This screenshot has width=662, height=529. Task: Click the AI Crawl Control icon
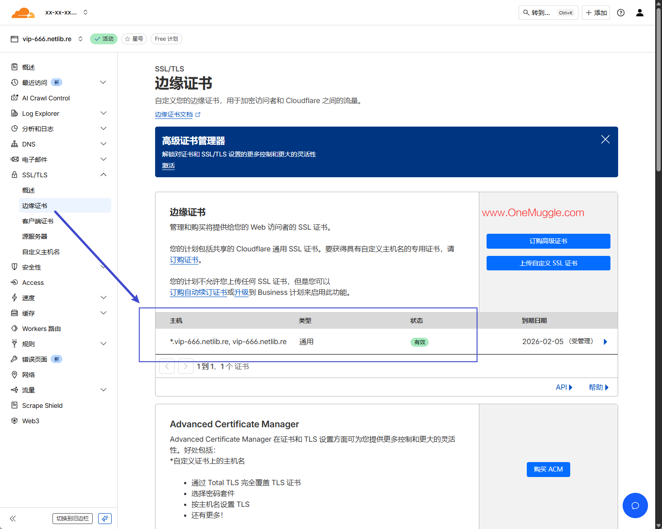14,98
